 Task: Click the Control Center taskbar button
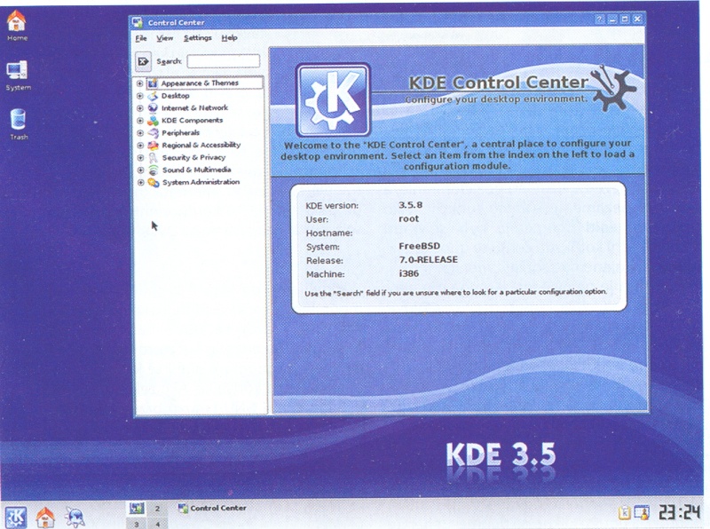(212, 509)
